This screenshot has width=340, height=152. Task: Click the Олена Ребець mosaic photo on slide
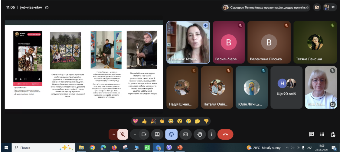(x=65, y=51)
